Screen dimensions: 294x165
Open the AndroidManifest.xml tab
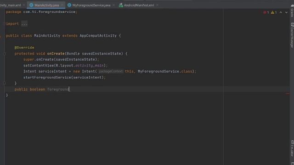(139, 5)
